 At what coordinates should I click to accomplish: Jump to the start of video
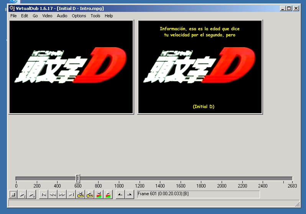(44, 194)
